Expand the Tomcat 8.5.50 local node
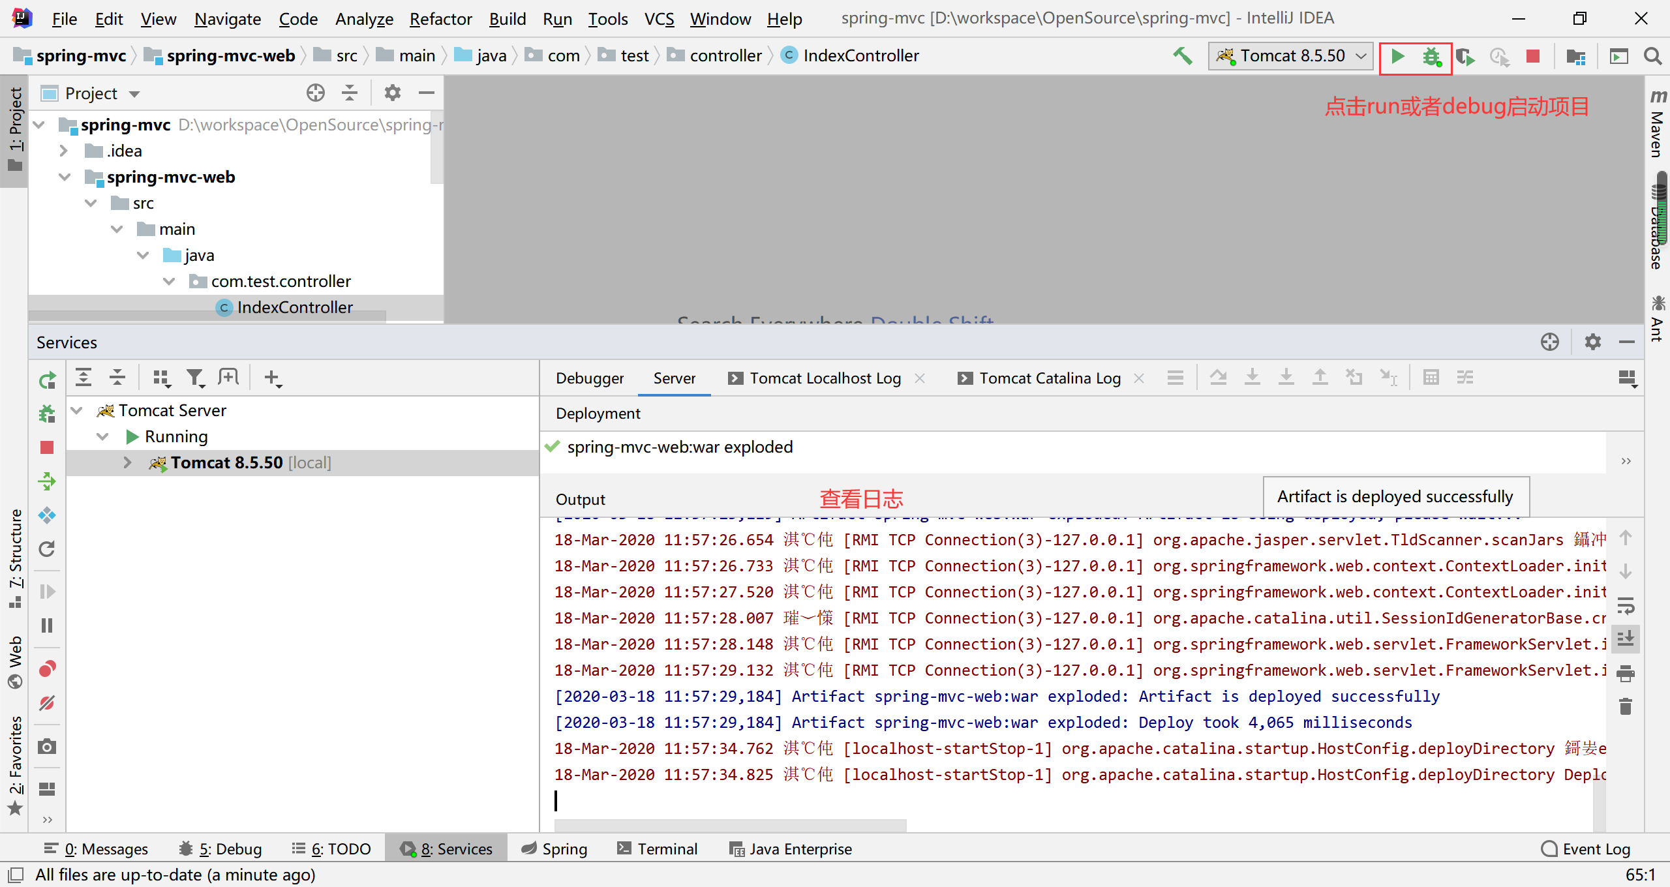 127,462
